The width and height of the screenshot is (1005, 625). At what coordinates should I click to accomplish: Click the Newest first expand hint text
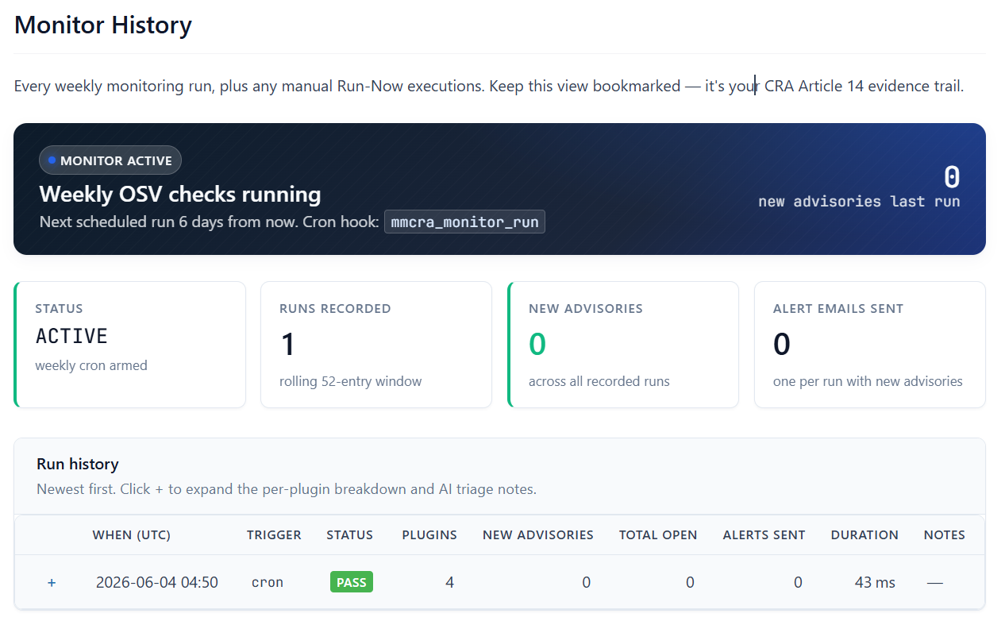[287, 488]
